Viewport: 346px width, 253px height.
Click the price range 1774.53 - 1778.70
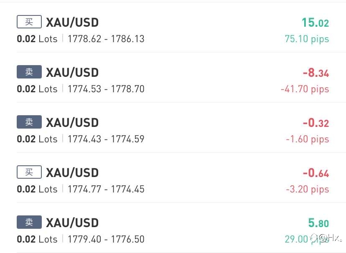106,89
